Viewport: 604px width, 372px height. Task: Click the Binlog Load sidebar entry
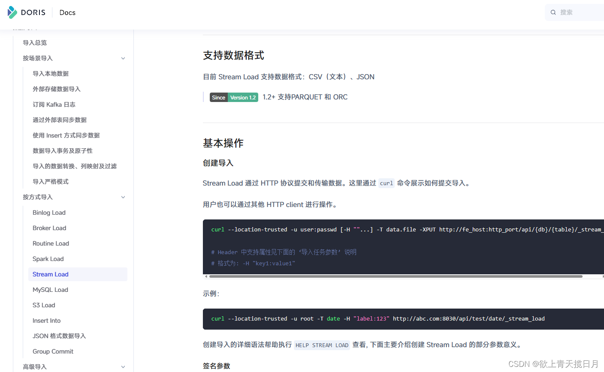click(x=49, y=213)
